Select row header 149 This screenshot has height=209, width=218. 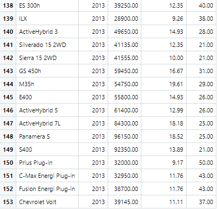[x=8, y=150]
